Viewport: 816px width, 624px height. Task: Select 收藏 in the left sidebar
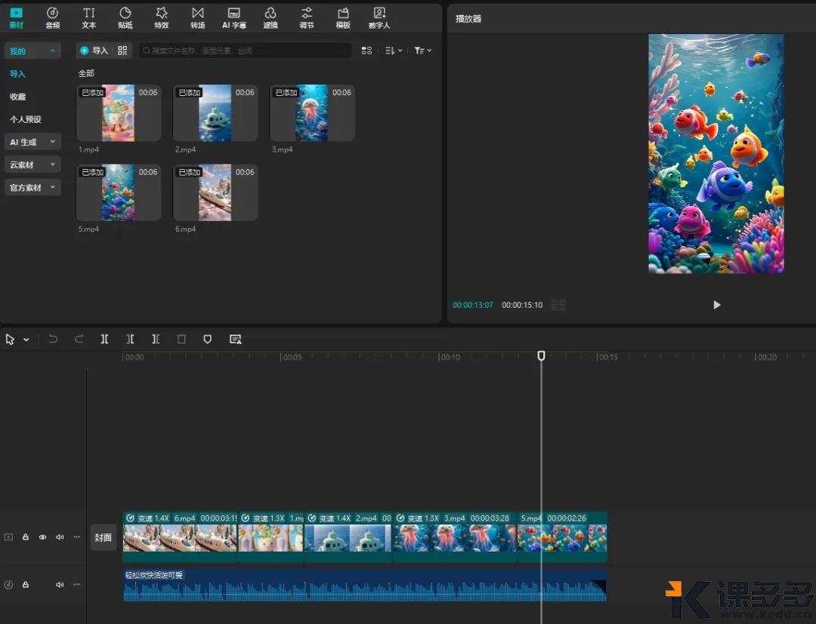[18, 97]
